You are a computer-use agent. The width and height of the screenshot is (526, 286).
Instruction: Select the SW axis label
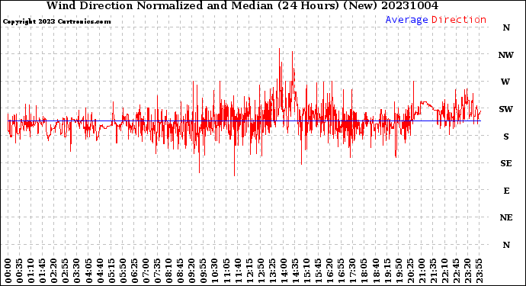pos(506,109)
